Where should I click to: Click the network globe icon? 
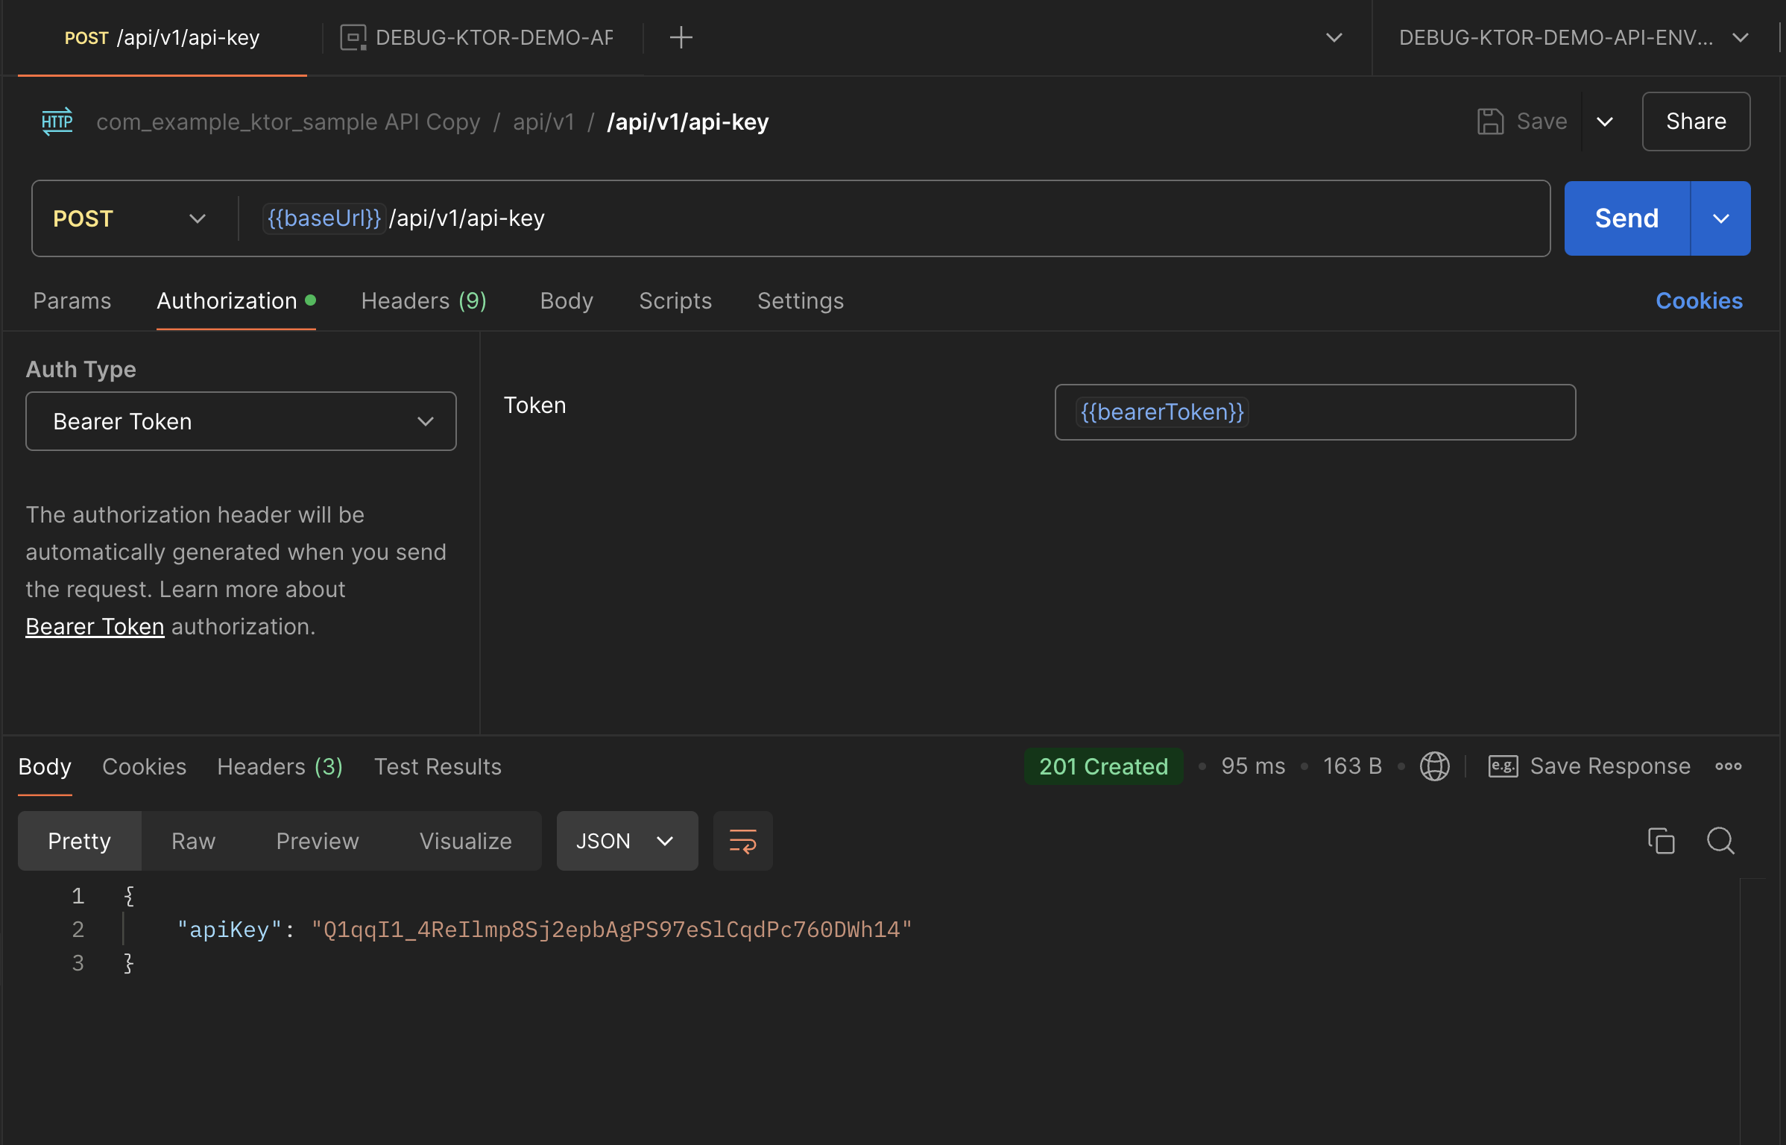(x=1434, y=766)
